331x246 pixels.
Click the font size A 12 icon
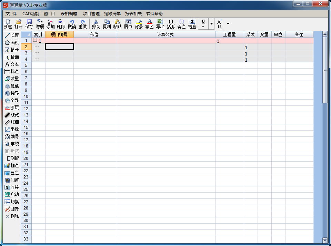pyautogui.click(x=220, y=24)
